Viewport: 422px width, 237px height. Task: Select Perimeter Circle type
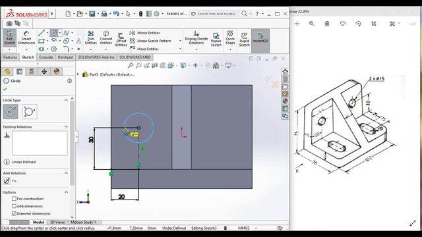click(x=29, y=111)
